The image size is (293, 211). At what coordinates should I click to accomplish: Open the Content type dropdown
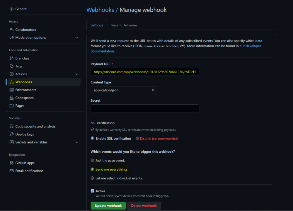123,90
